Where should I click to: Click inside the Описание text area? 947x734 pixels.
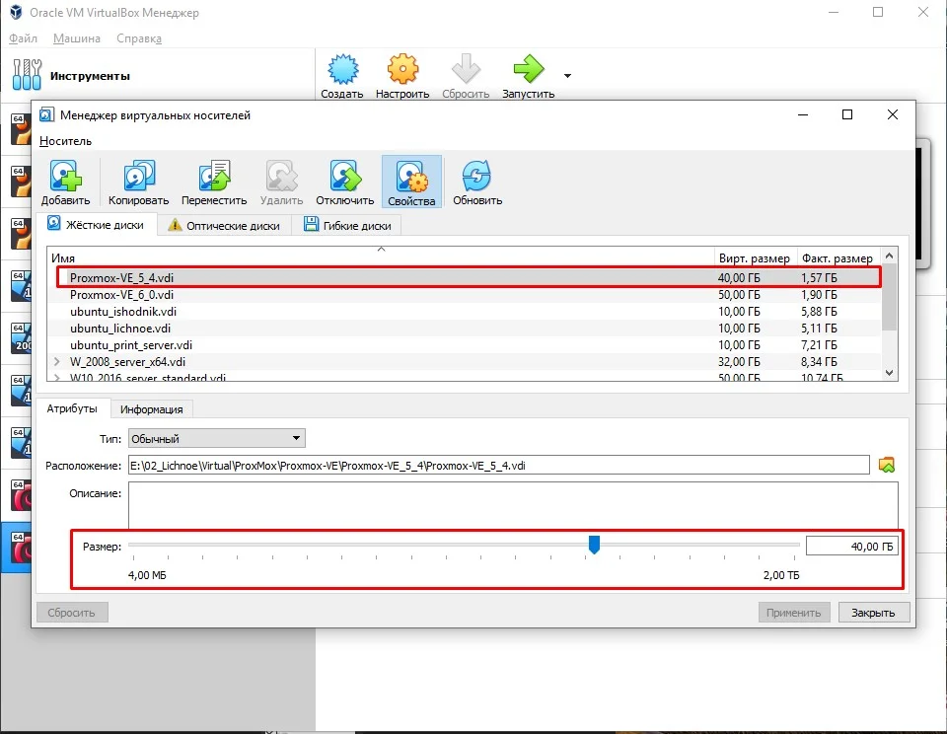point(513,504)
